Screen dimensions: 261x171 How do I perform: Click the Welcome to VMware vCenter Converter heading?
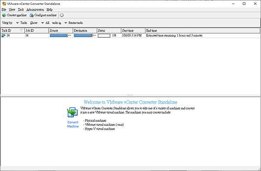[130, 102]
